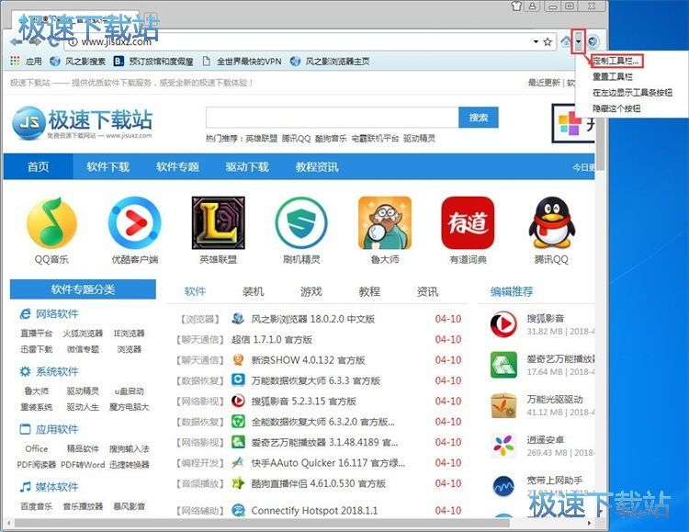Open the 优酷客户端 app icon
This screenshot has height=532, width=689.
click(134, 223)
